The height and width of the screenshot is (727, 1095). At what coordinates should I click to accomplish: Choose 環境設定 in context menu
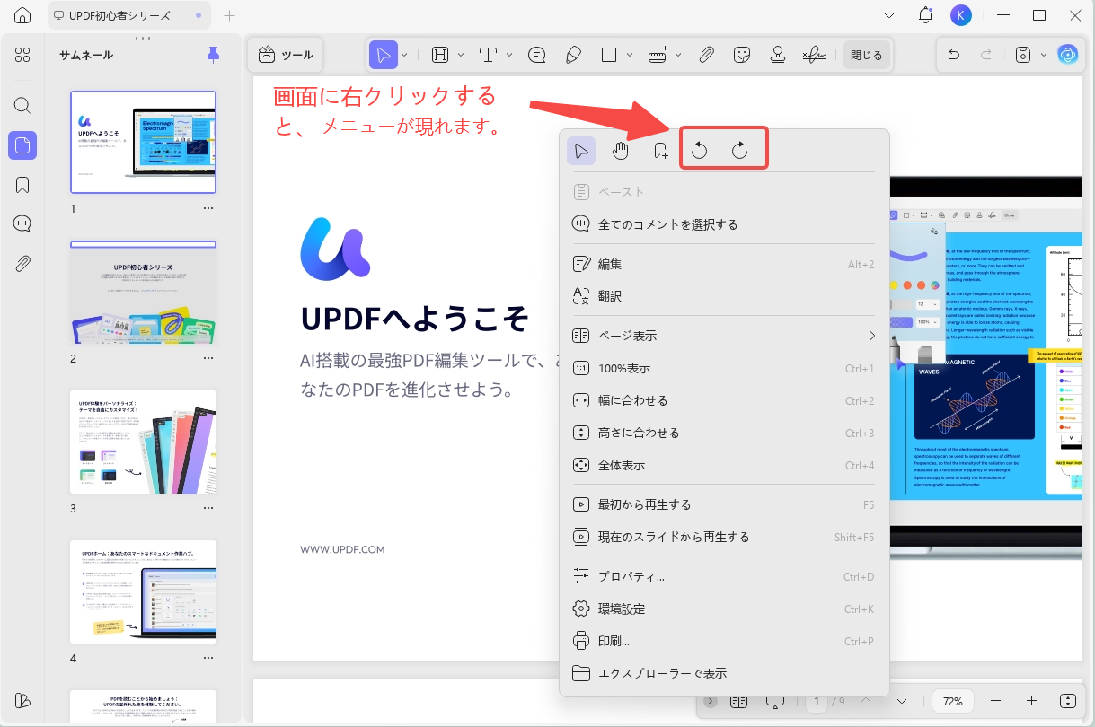click(724, 609)
